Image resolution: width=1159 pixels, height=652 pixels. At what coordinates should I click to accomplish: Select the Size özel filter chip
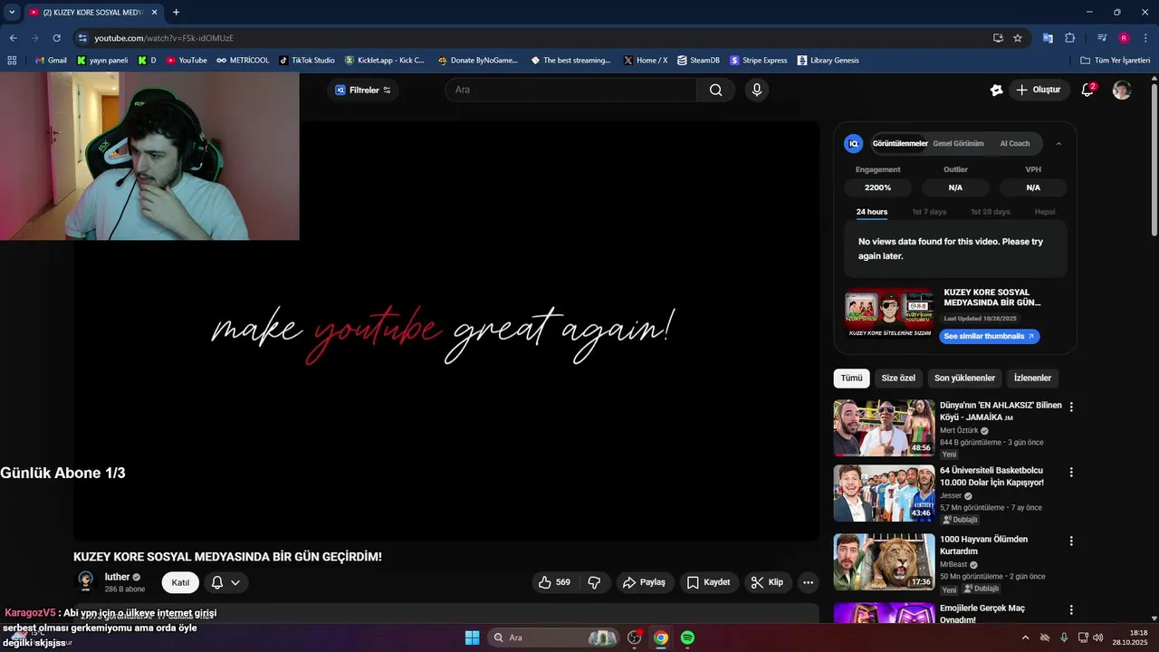click(898, 378)
